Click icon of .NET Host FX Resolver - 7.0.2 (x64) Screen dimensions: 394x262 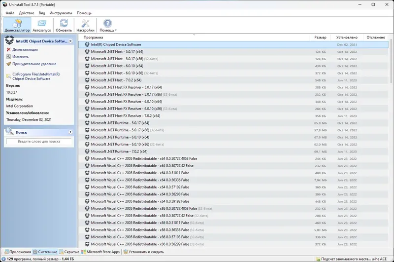(87, 116)
